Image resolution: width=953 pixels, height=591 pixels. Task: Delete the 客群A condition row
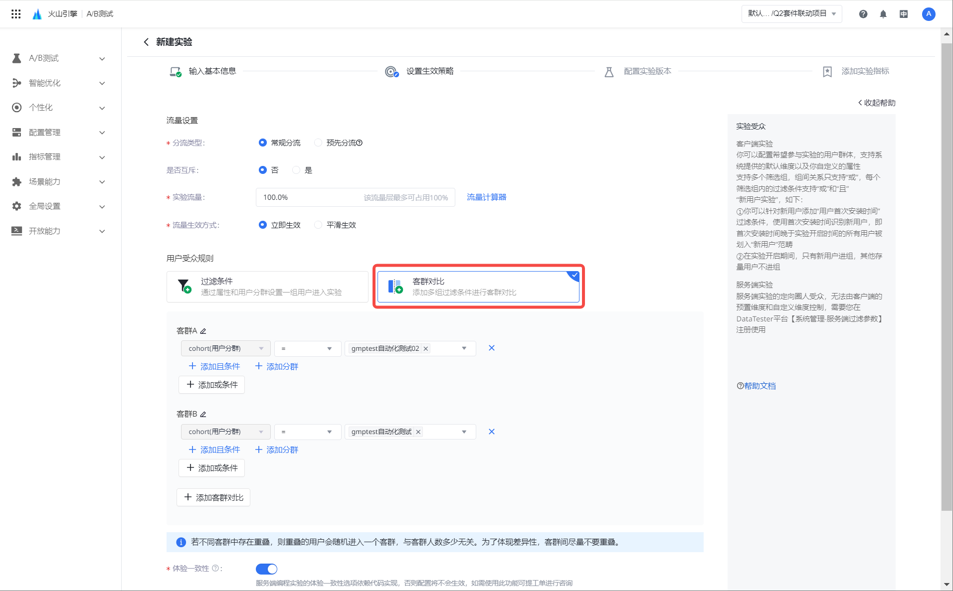coord(492,348)
